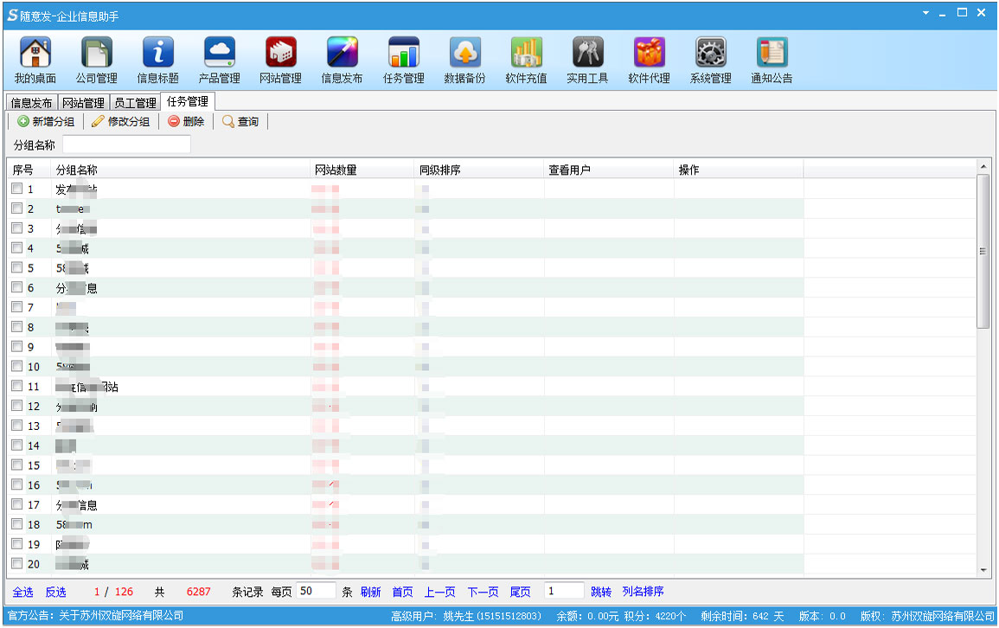Click the 公司管理 toolbar icon
Screen dimensions: 999x628
[97, 54]
